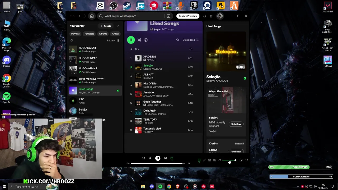The width and height of the screenshot is (338, 190).
Task: Pause playback in the player bar
Action: click(158, 158)
